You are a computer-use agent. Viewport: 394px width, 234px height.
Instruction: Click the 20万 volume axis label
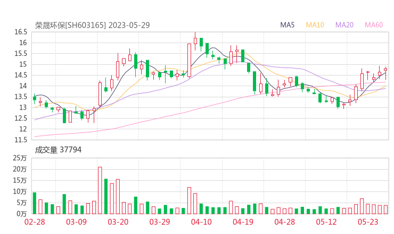pos(20,169)
